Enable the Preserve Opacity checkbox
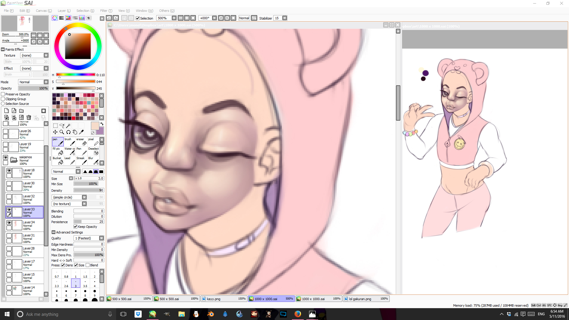569x320 pixels. 3,94
